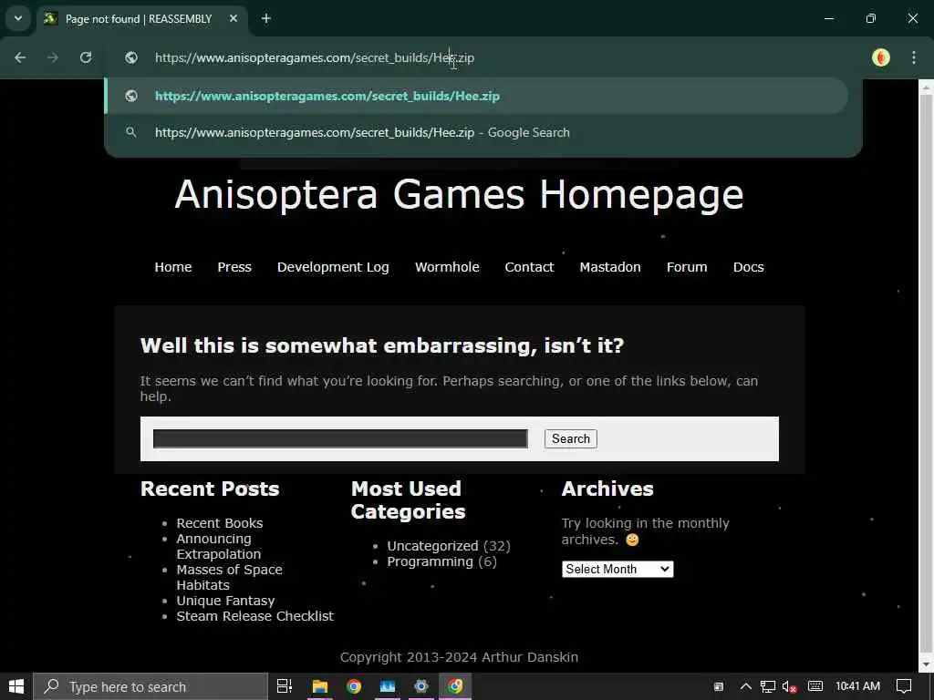Open the Programming category
Image resolution: width=934 pixels, height=700 pixels.
point(431,561)
